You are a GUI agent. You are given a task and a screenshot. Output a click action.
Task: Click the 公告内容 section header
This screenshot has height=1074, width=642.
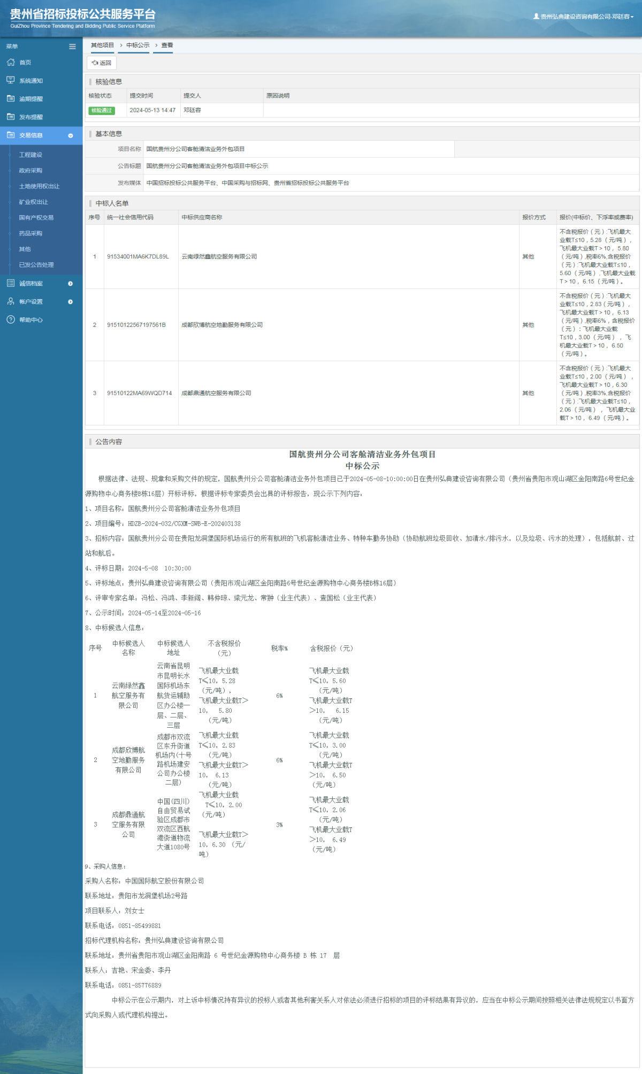point(109,442)
